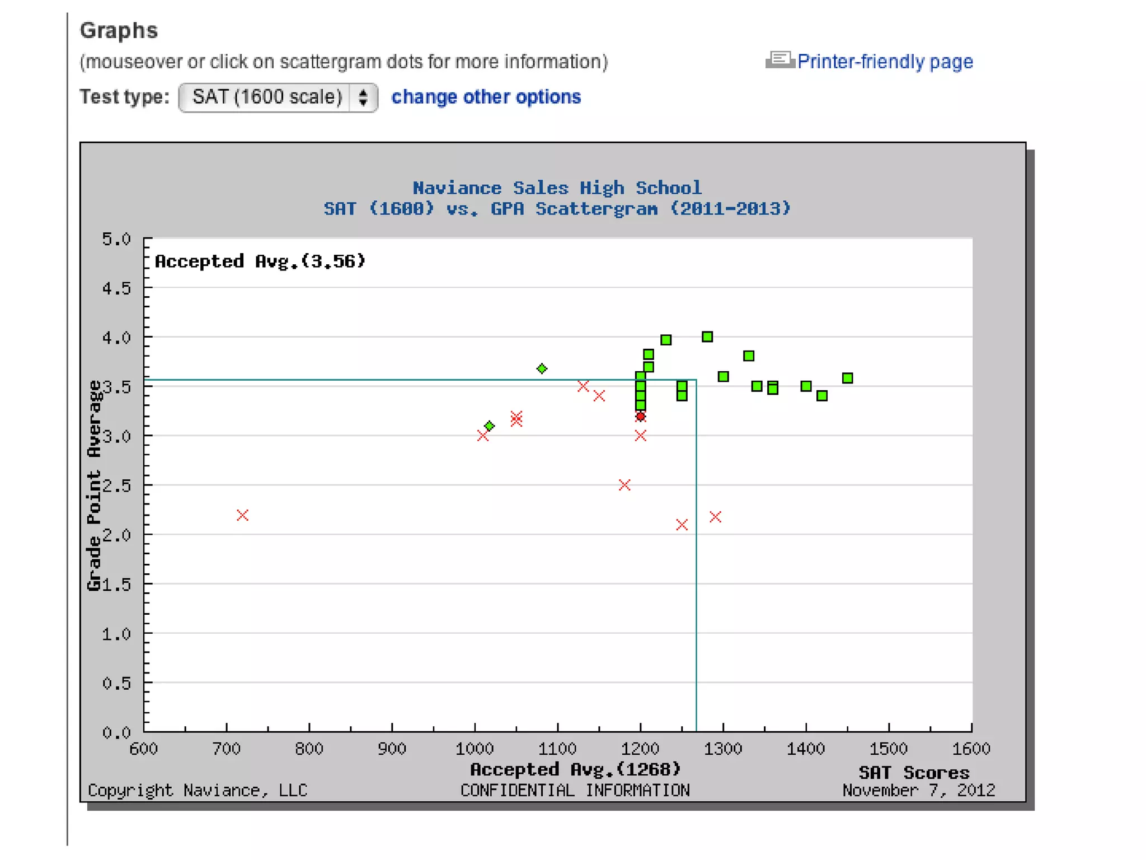Click green diamond above the 3.5 line
This screenshot has width=1146, height=860.
pyautogui.click(x=542, y=368)
